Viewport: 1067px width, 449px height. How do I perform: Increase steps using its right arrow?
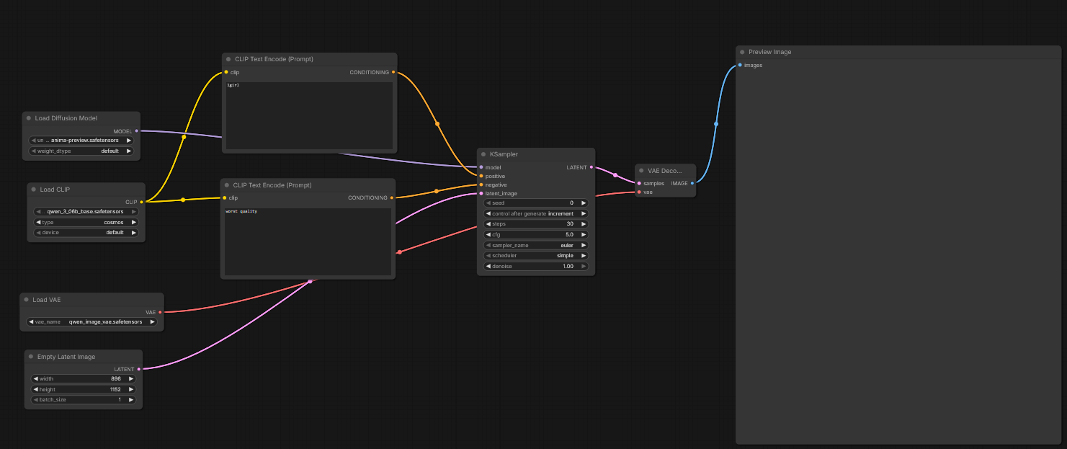coord(584,224)
